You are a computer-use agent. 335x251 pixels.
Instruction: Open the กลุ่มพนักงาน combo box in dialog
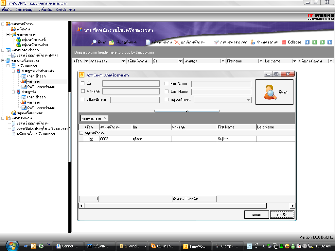(x=248, y=100)
